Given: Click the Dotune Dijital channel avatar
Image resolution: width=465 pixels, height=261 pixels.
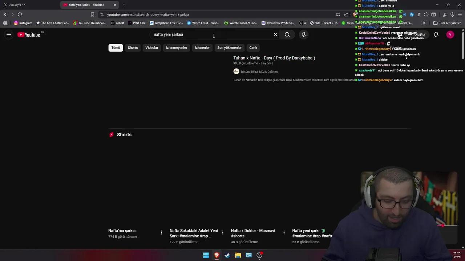Looking at the screenshot, I should tap(236, 71).
